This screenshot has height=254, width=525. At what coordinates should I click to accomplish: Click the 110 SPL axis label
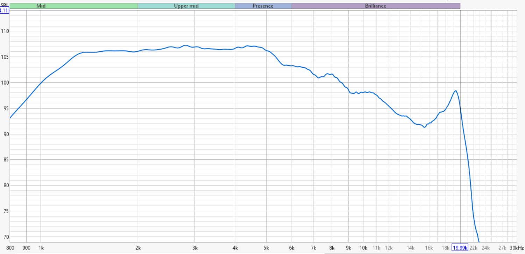[5, 31]
